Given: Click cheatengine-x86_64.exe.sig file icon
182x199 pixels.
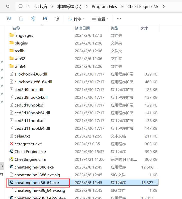Looking at the screenshot, I should [12, 190].
